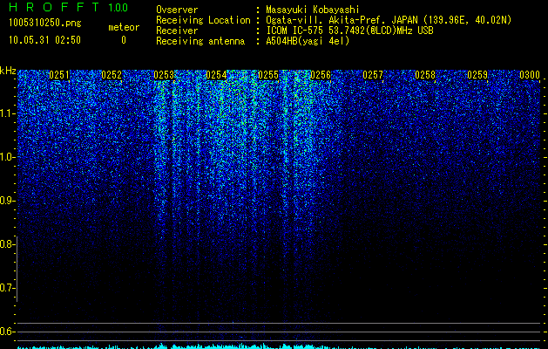This screenshot has width=548, height=349.
Task: Click the 0254 time marker
Action: pyautogui.click(x=216, y=75)
